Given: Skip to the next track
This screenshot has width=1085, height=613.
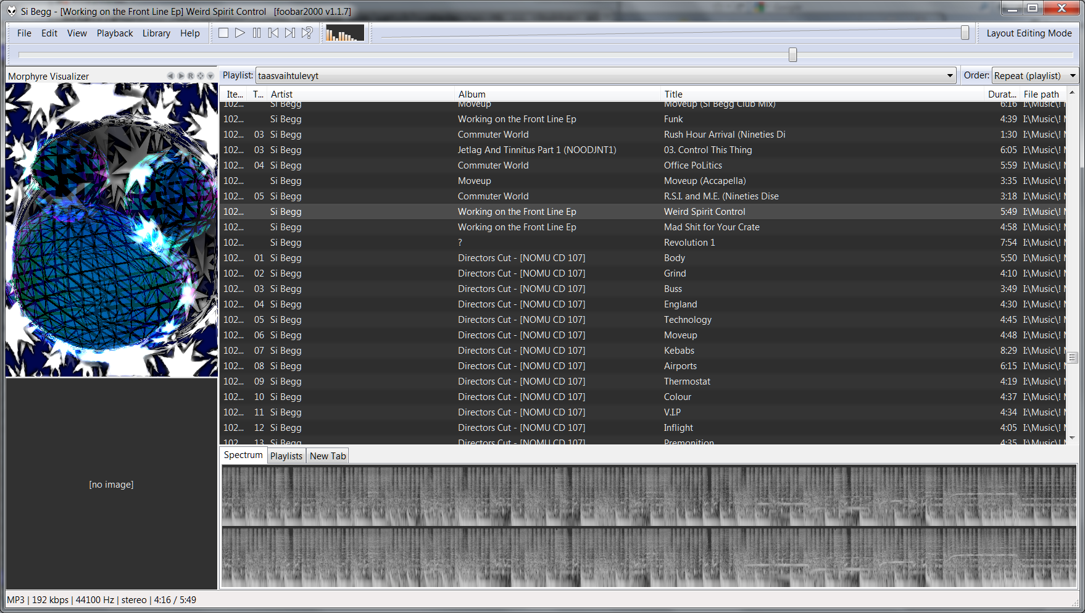Looking at the screenshot, I should coord(290,33).
